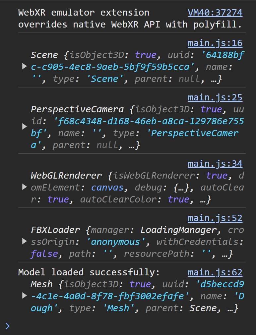The width and height of the screenshot is (256, 335).
Task: Click the 'anonymous' crossOrigin value
Action: pyautogui.click(x=115, y=242)
